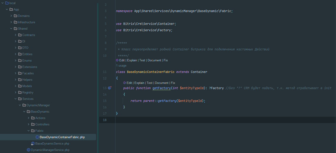Screen dimensions: 336x153
Task: Click the '1 usage' hint
Action: (121, 66)
